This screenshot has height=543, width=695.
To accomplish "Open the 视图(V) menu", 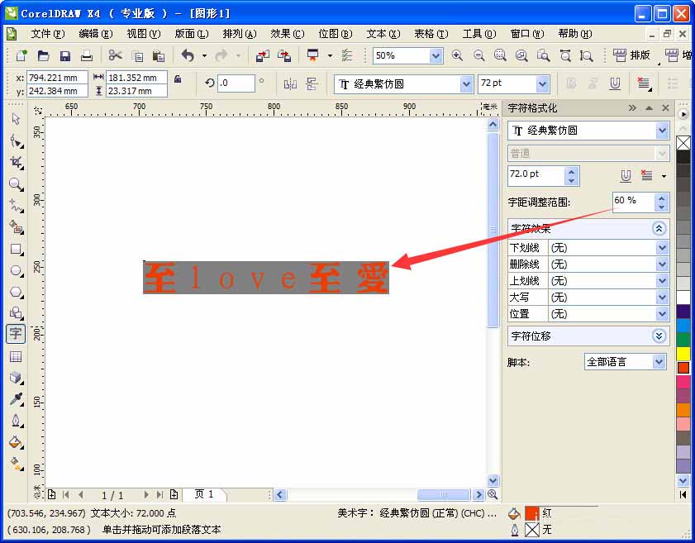I will [144, 34].
